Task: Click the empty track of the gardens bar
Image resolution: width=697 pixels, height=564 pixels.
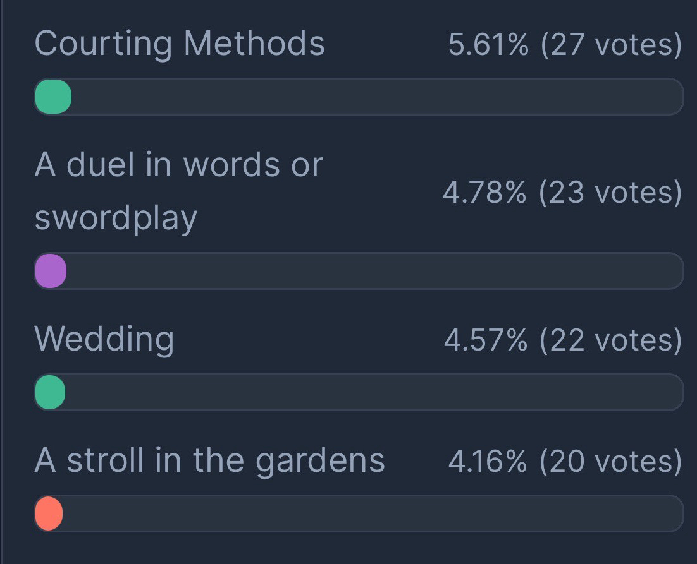Action: [373, 513]
